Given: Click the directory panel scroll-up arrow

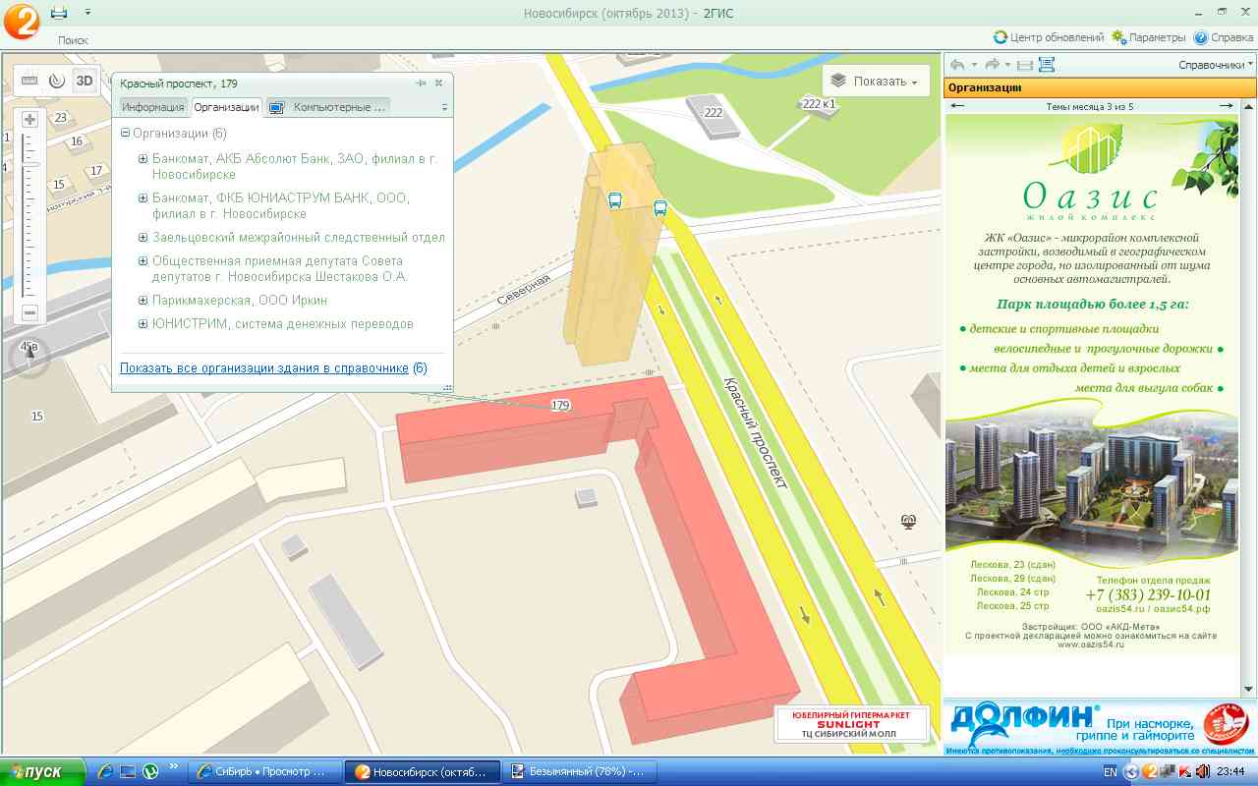Looking at the screenshot, I should coord(1248,106).
